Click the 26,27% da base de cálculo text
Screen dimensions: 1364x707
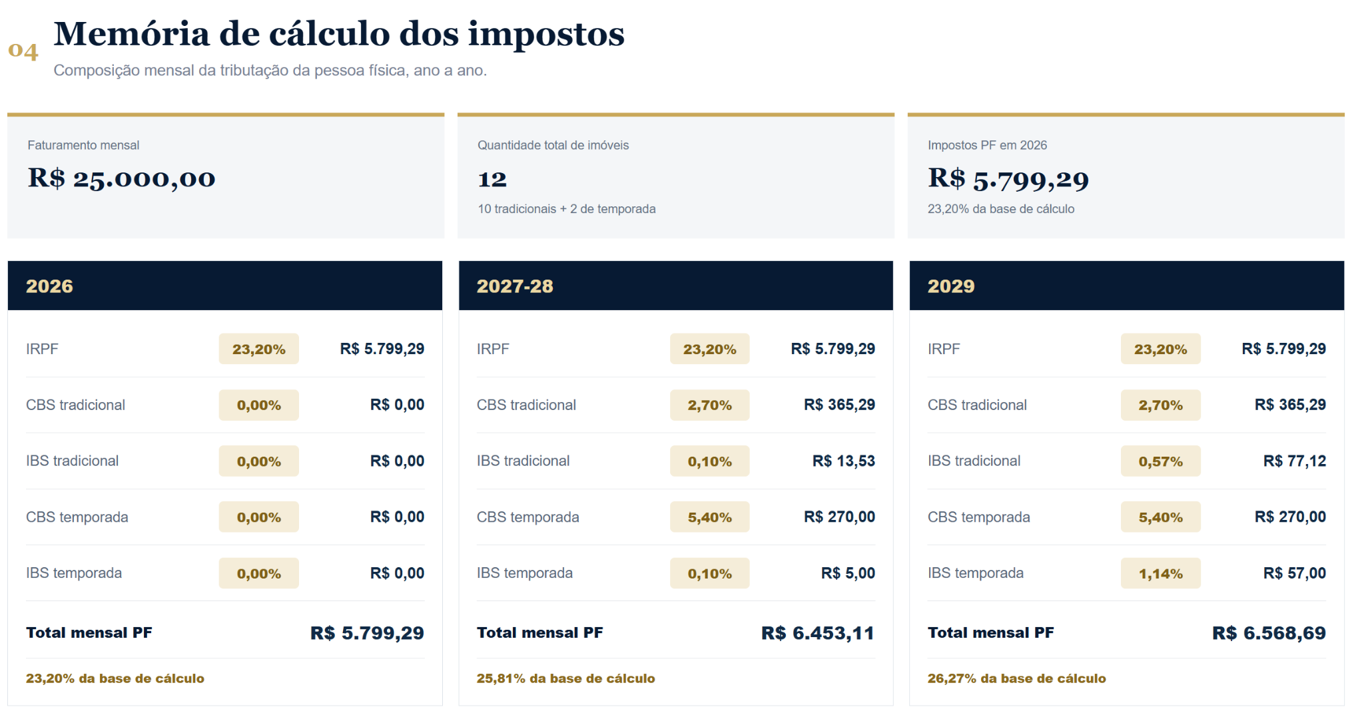pos(1016,678)
